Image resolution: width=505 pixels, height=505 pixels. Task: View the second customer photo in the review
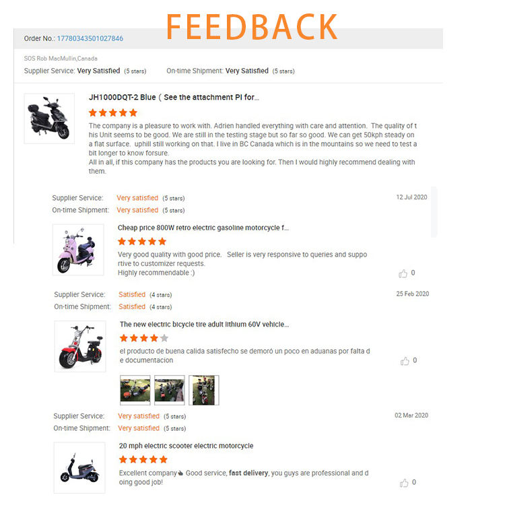170,390
